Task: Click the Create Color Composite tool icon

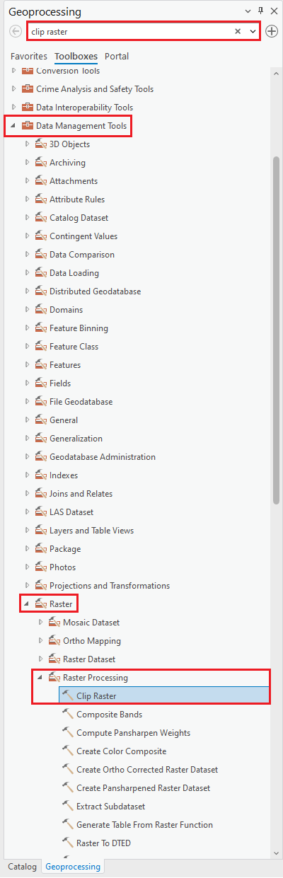Action: pyautogui.click(x=68, y=751)
